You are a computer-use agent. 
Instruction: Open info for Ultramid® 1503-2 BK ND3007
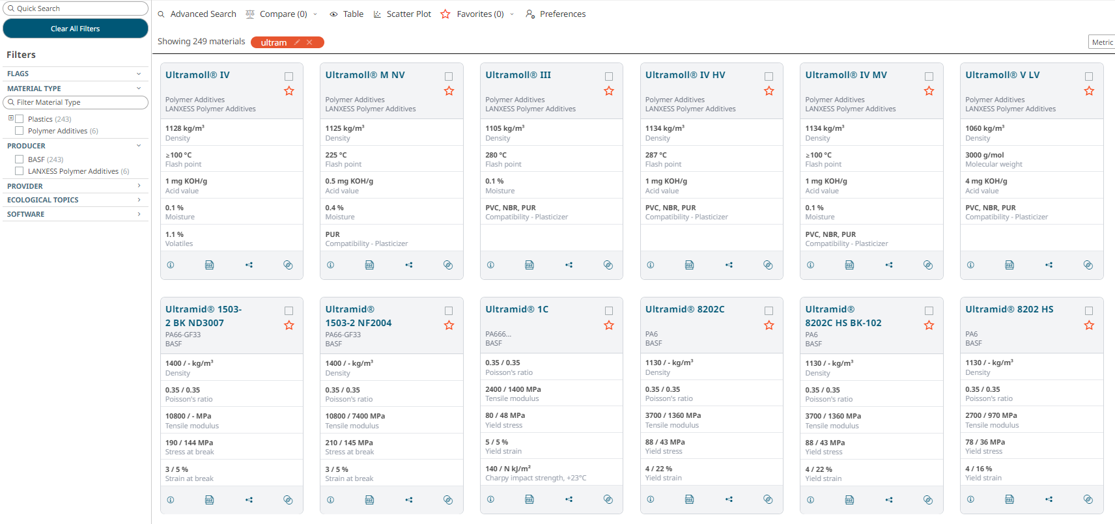(x=171, y=500)
